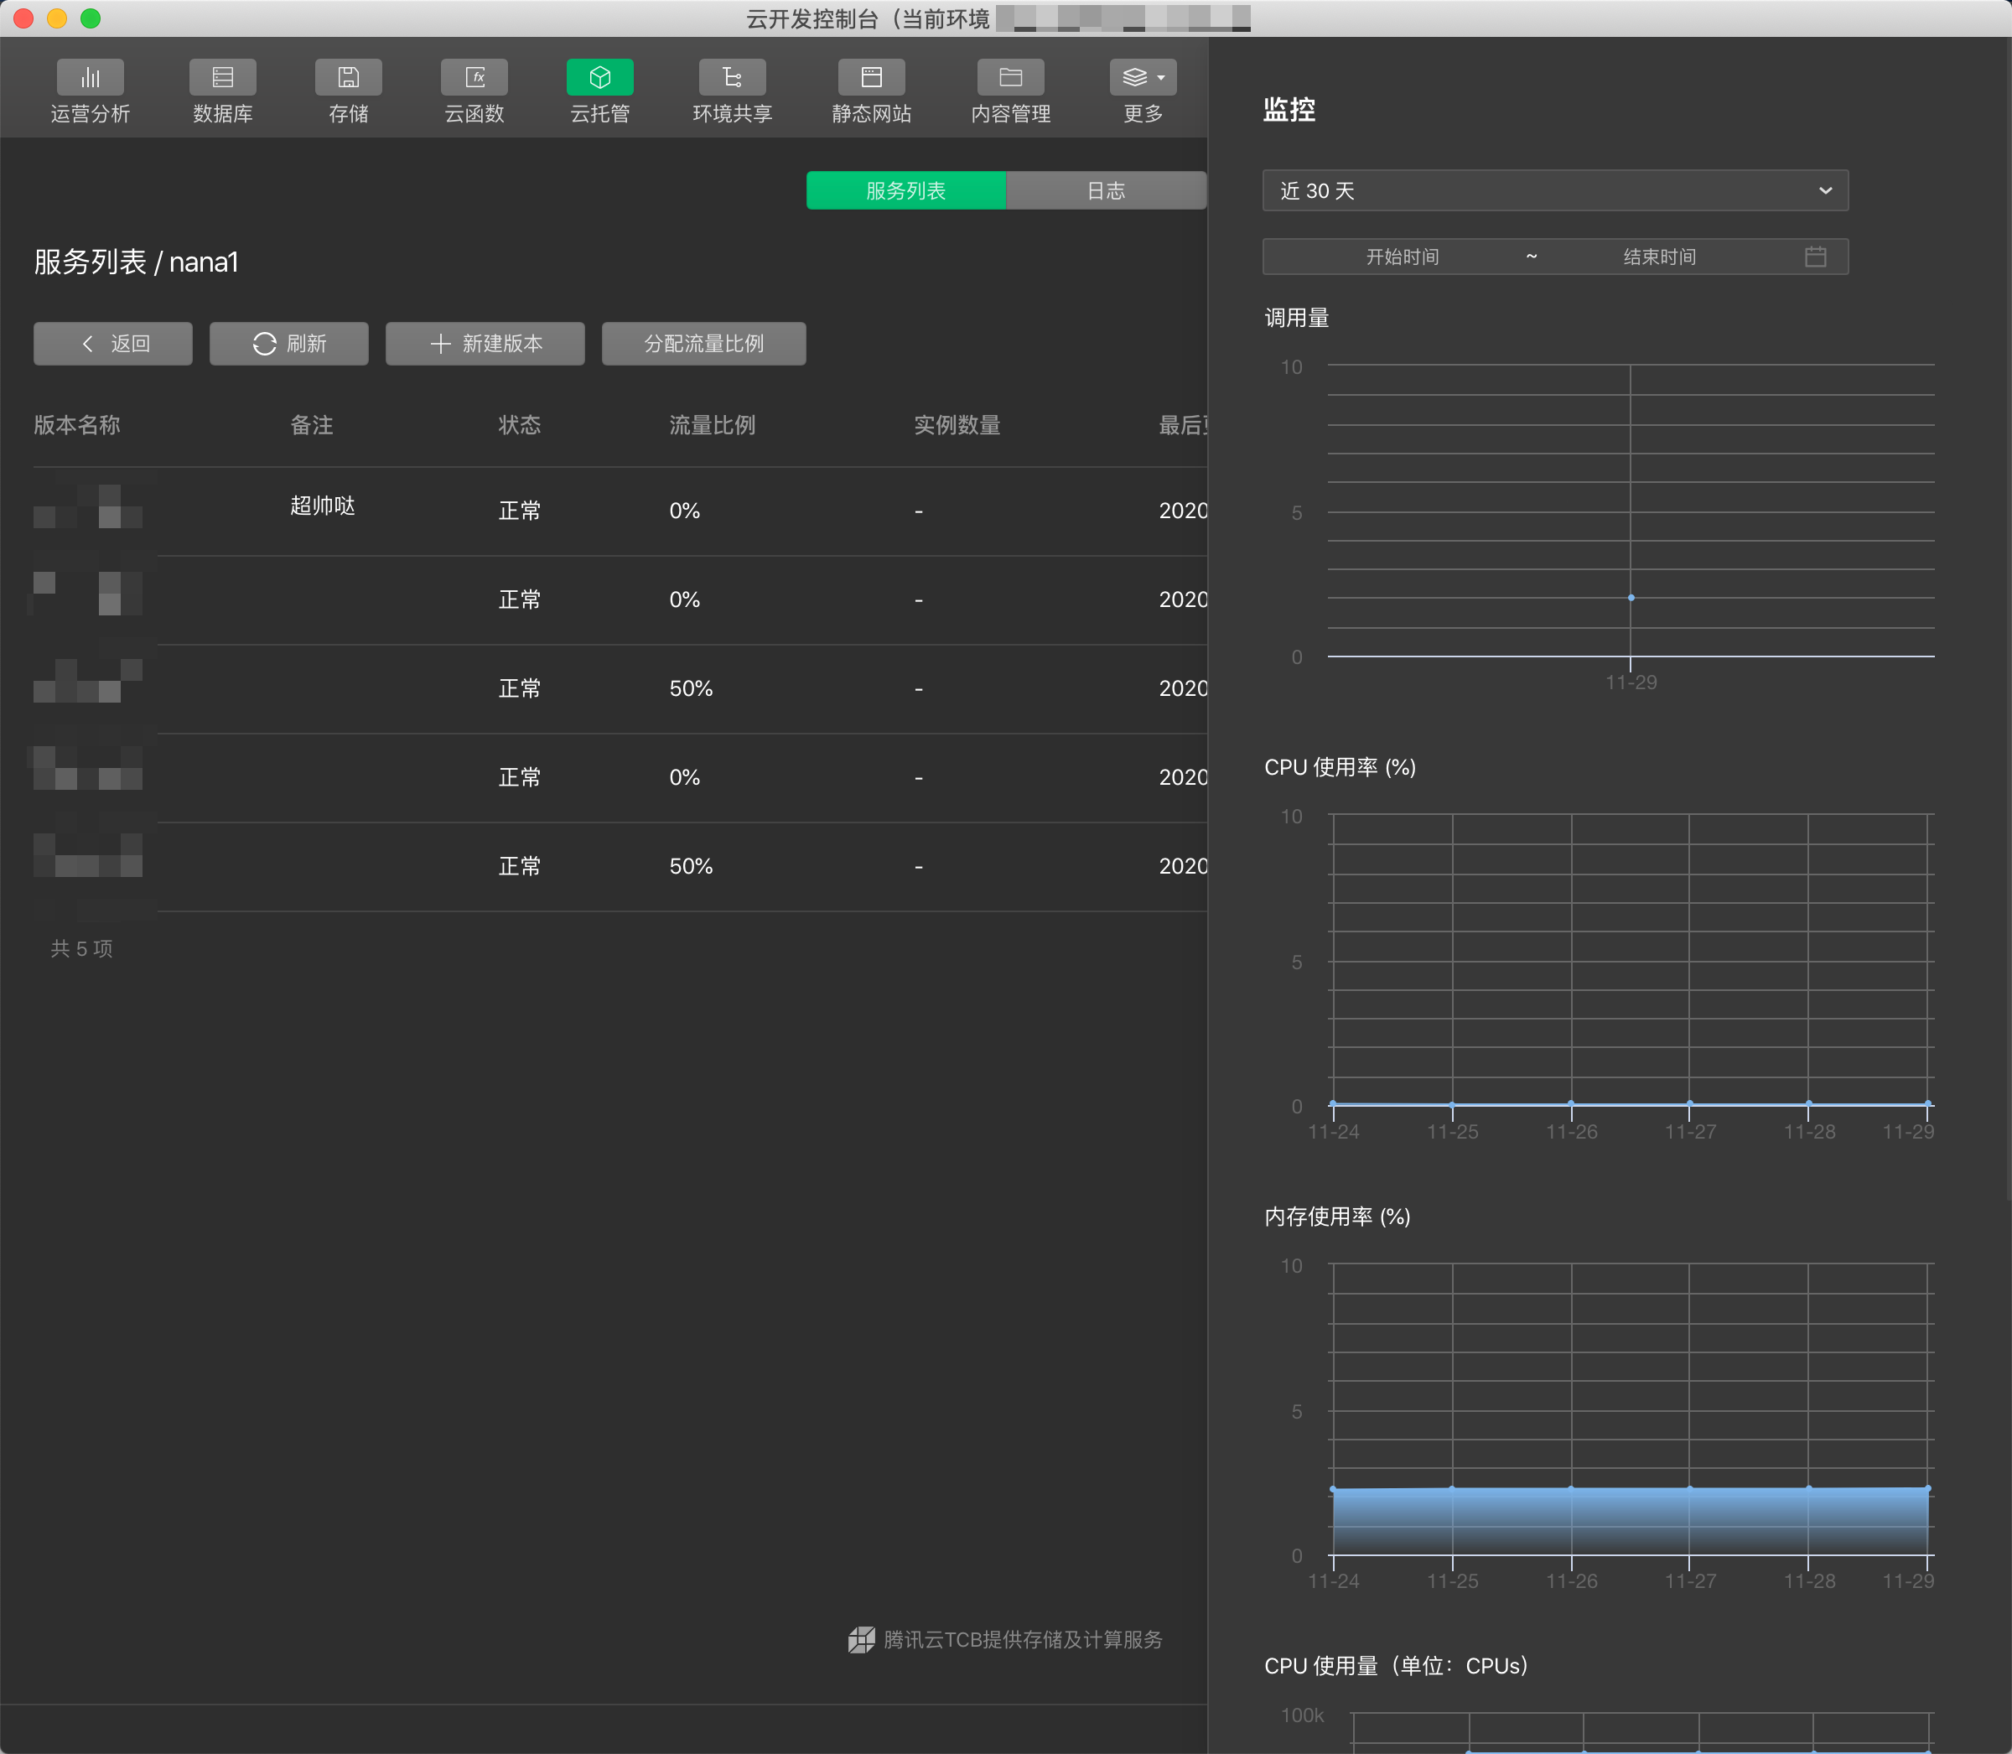Click the 结束时间 end time field
Screen dimensions: 2012x1754
pos(1659,257)
